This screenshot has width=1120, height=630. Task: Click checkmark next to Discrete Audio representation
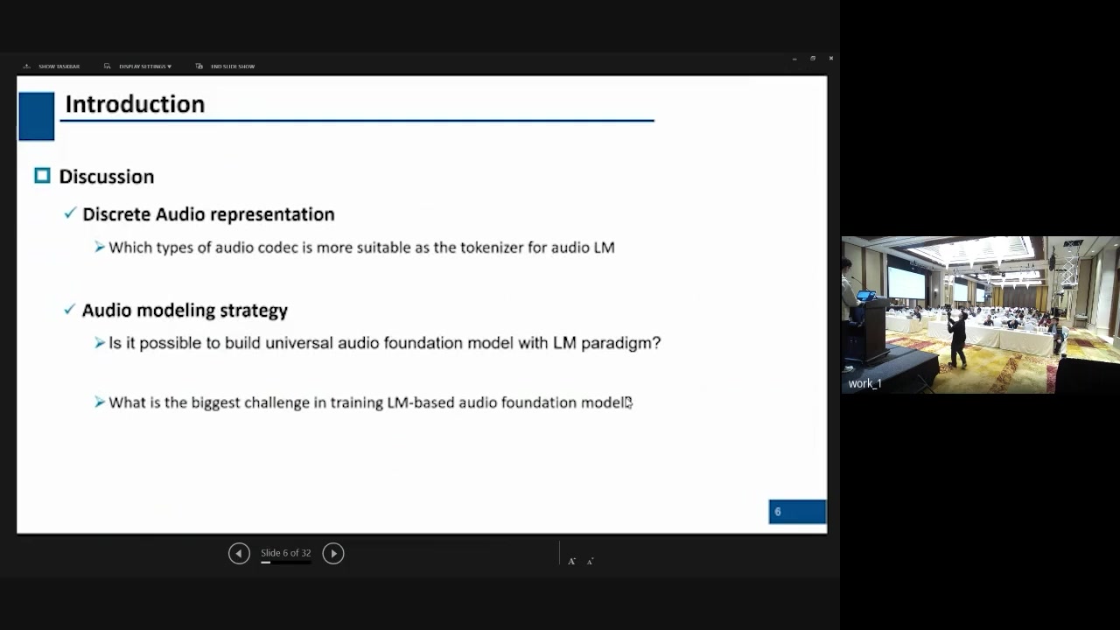[70, 213]
